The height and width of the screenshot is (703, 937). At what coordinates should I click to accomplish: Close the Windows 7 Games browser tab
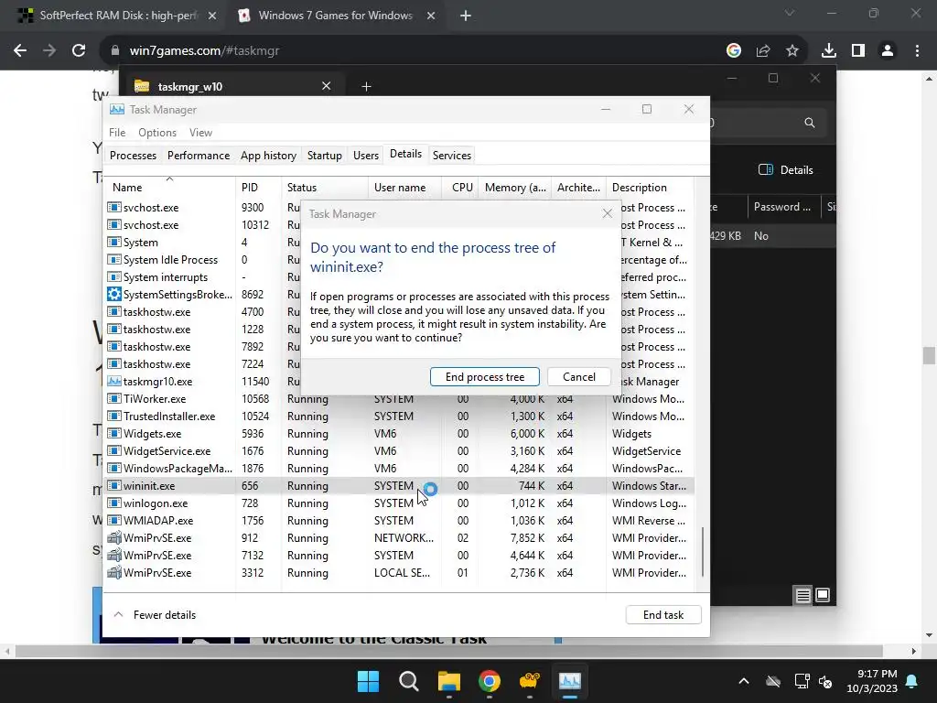pyautogui.click(x=431, y=16)
